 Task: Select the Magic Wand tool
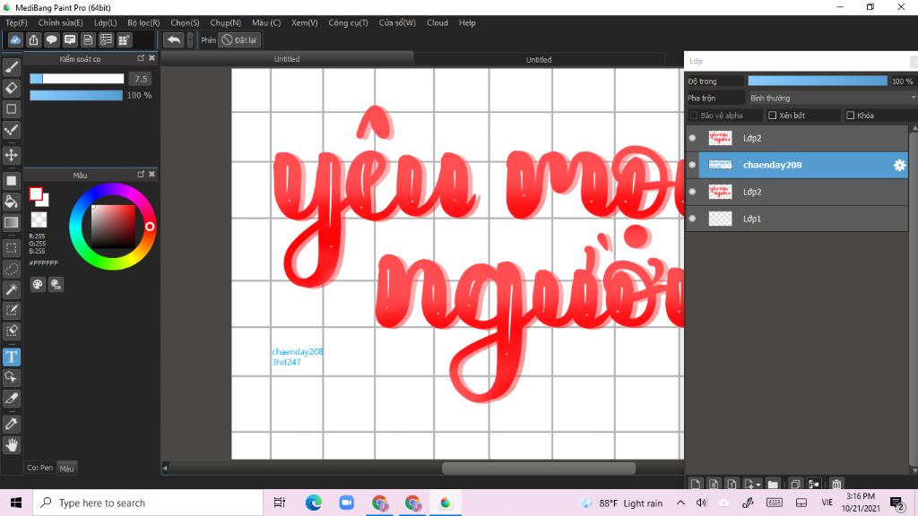tap(11, 289)
